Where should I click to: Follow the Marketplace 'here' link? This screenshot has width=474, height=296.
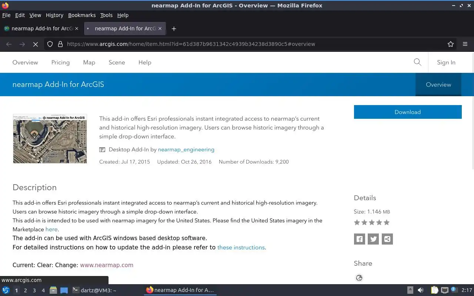(x=51, y=229)
